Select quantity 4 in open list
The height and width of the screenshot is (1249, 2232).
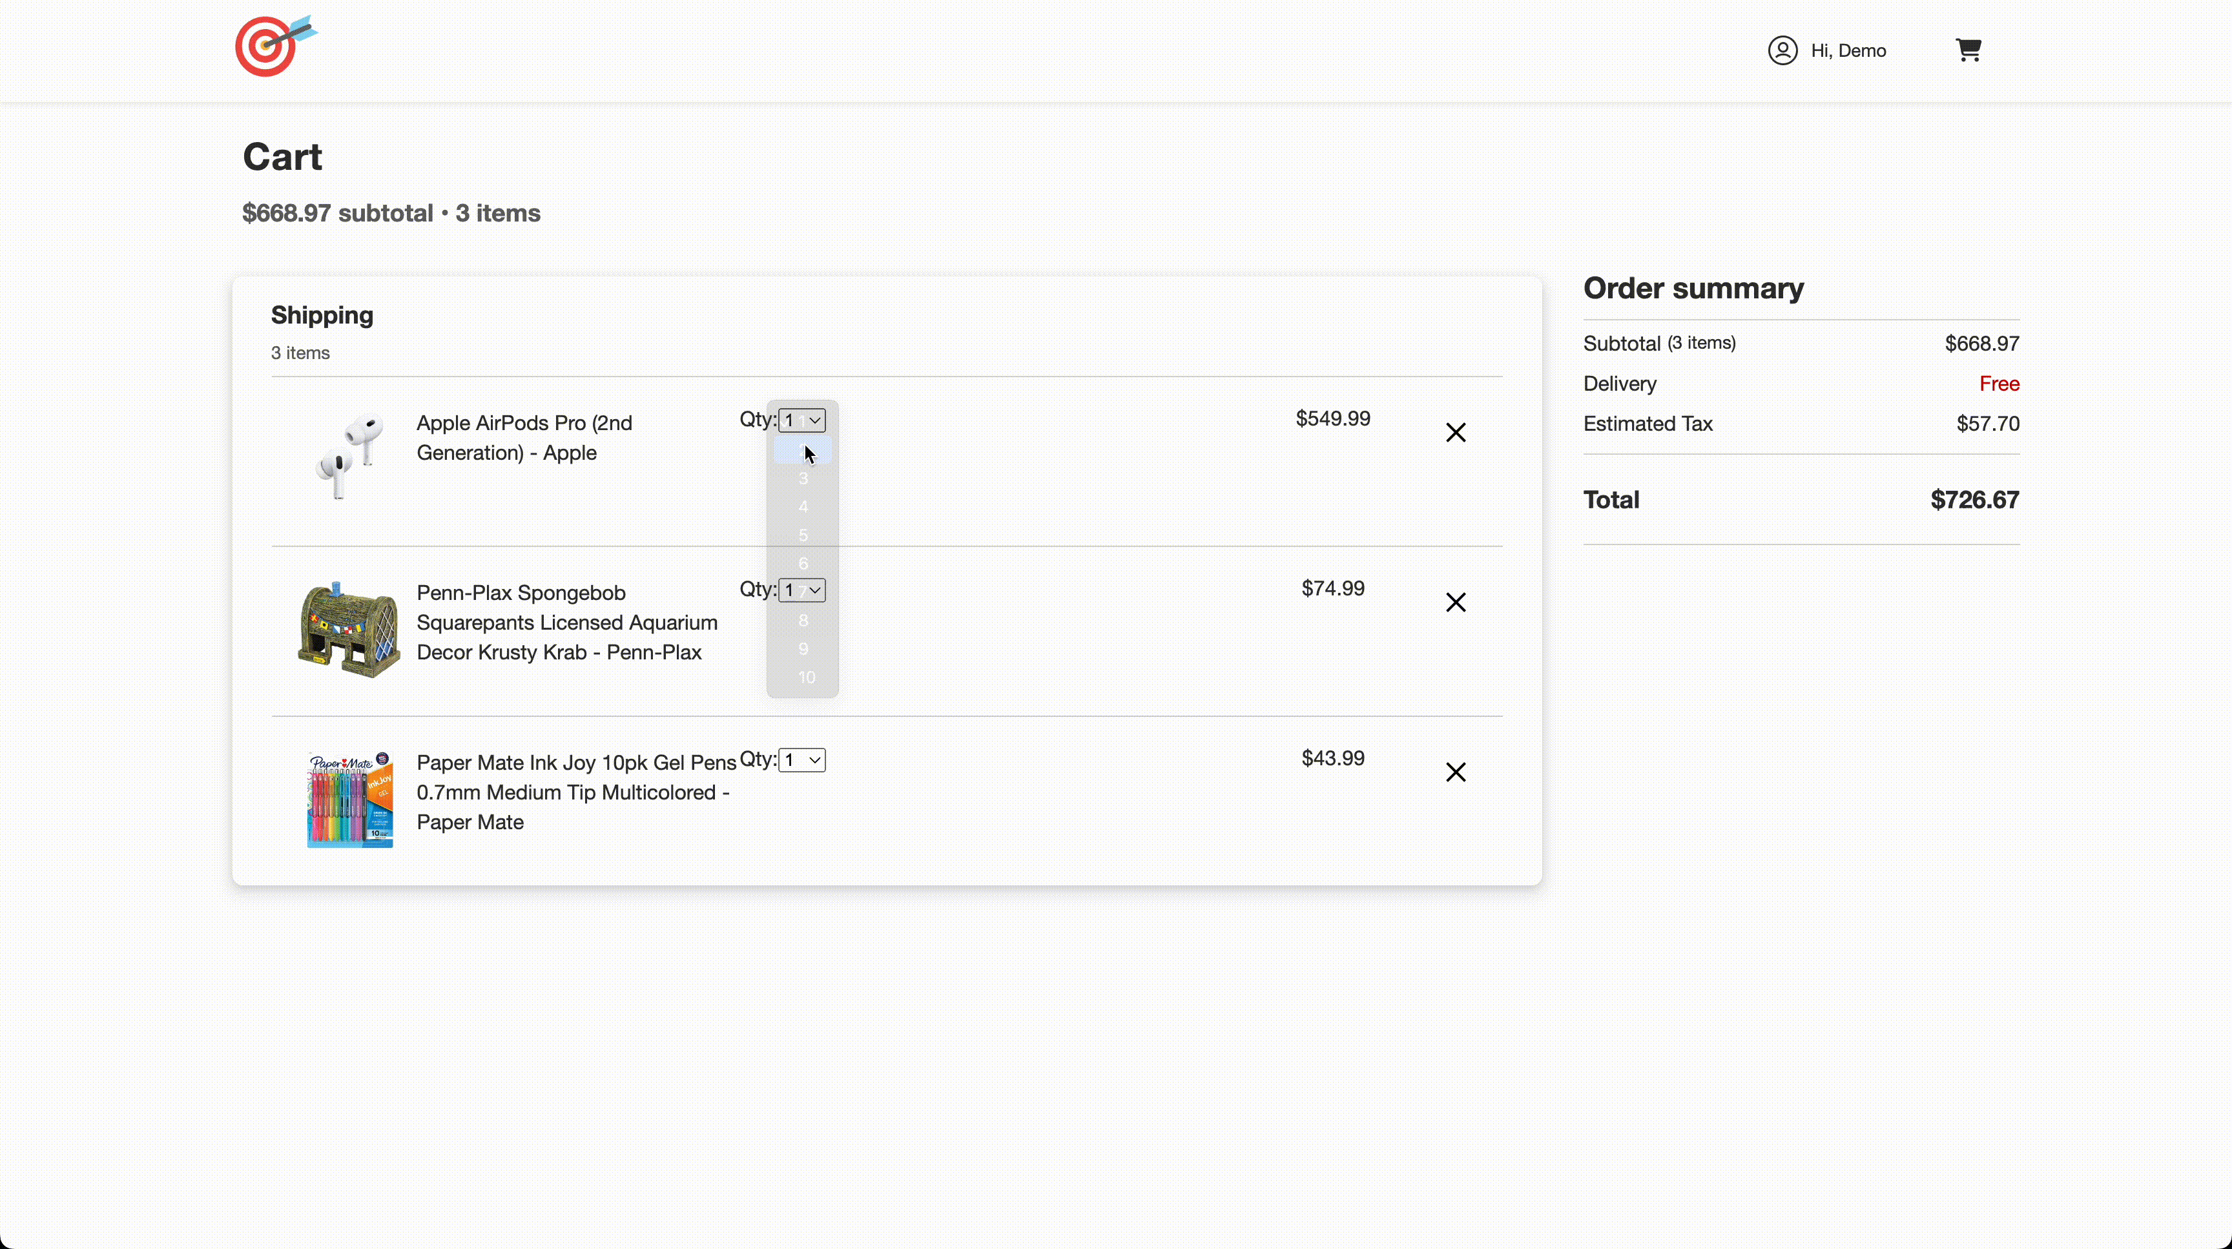(802, 507)
